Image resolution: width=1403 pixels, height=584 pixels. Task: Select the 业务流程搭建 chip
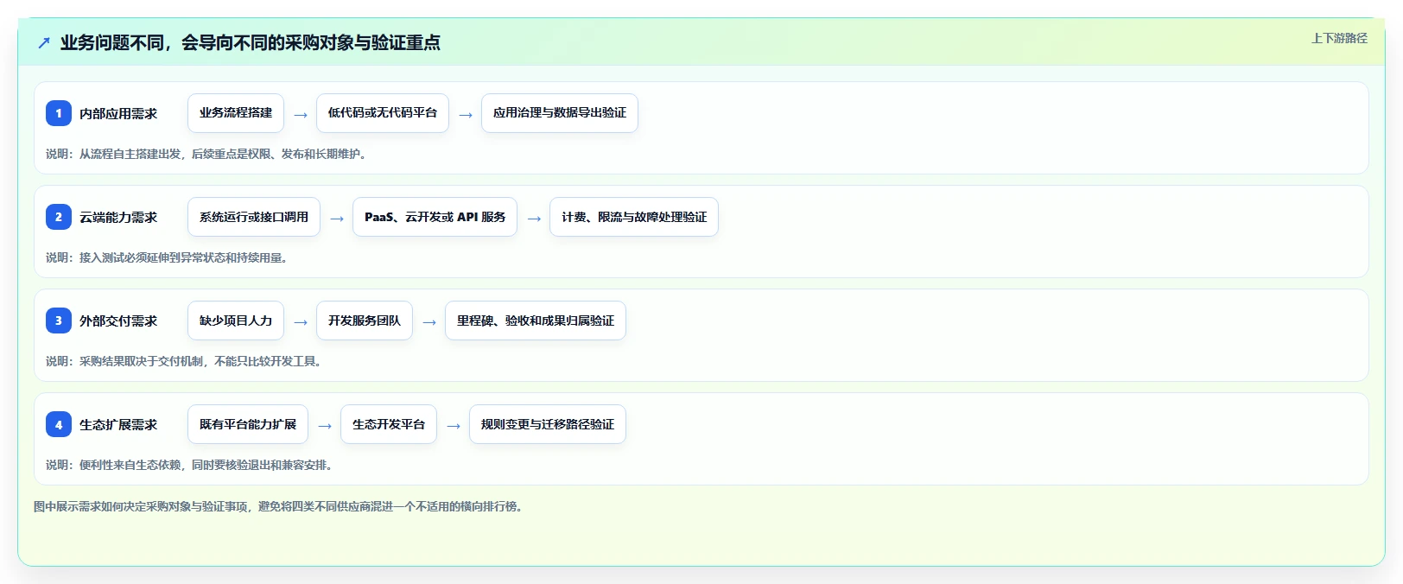236,113
